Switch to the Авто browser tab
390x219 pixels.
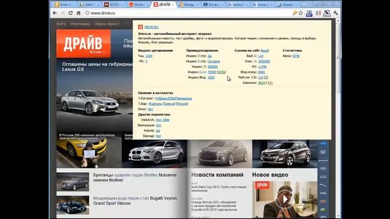click(89, 4)
